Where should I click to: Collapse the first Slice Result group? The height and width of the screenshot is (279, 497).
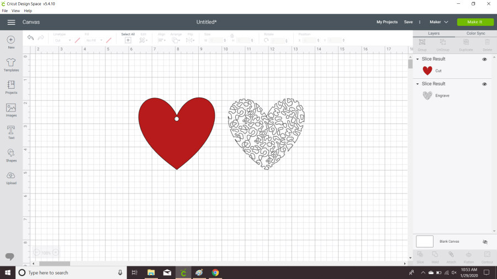point(417,59)
